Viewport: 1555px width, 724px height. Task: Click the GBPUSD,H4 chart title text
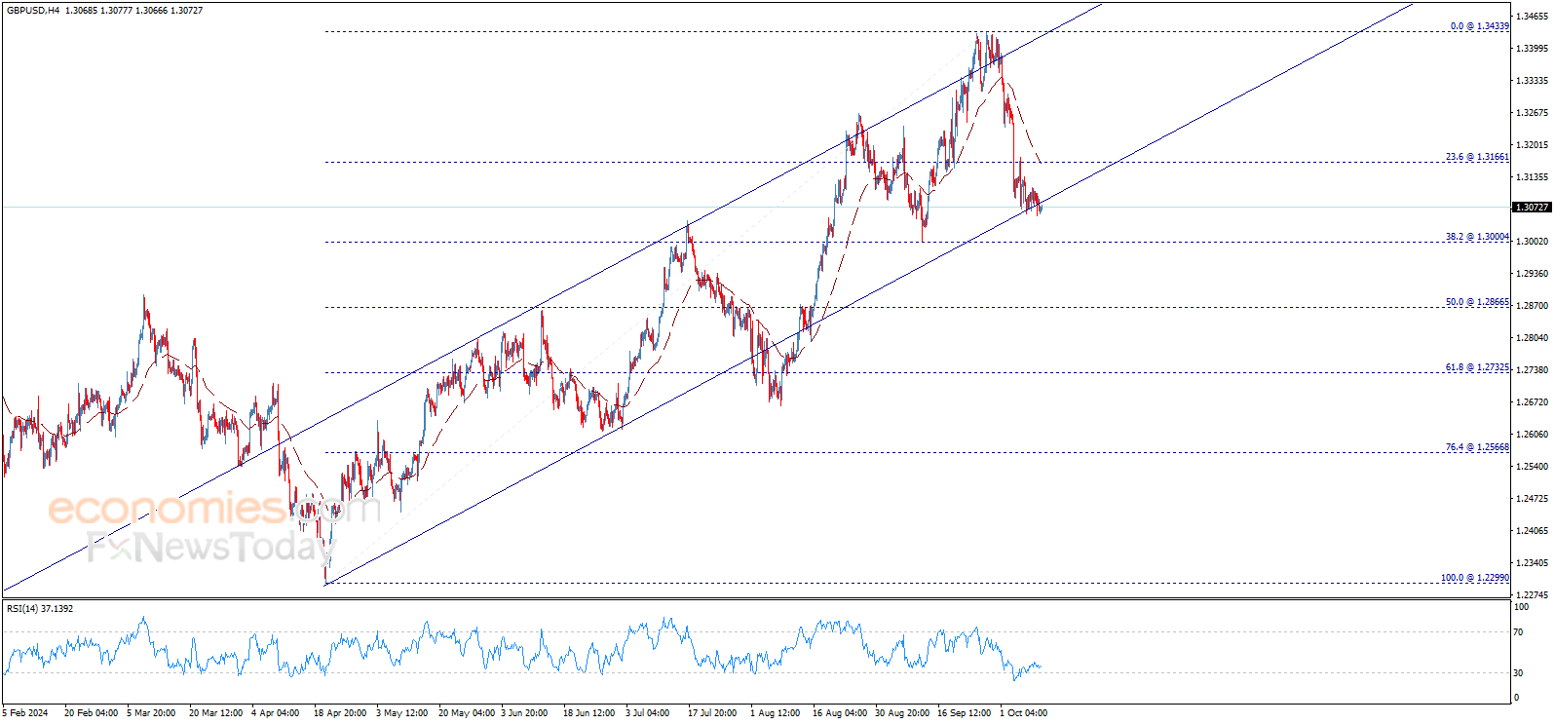(x=33, y=11)
